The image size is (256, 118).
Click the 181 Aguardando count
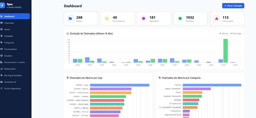pyautogui.click(x=152, y=17)
